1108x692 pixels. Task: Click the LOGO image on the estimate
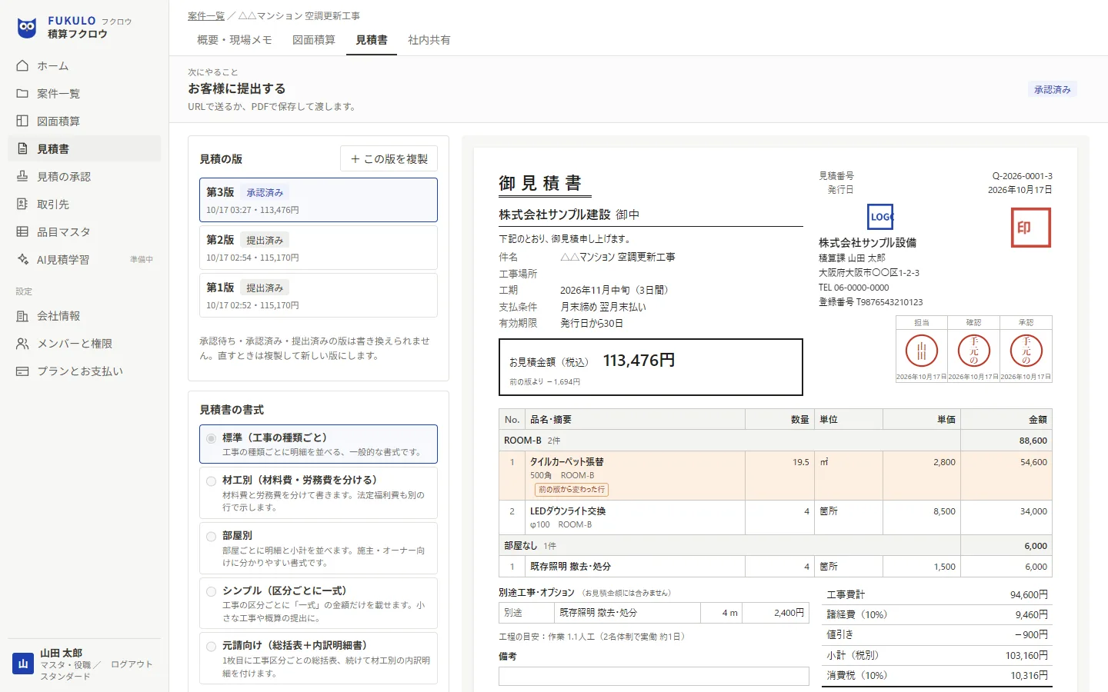[881, 217]
